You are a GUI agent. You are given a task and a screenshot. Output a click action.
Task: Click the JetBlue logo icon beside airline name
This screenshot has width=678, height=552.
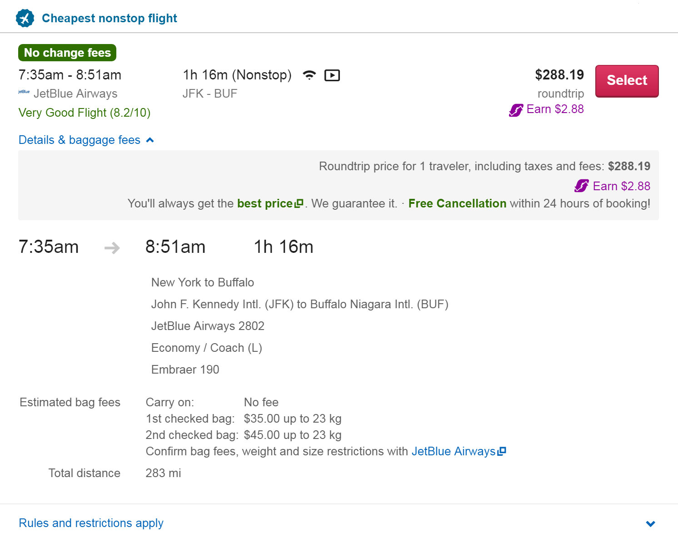[24, 92]
